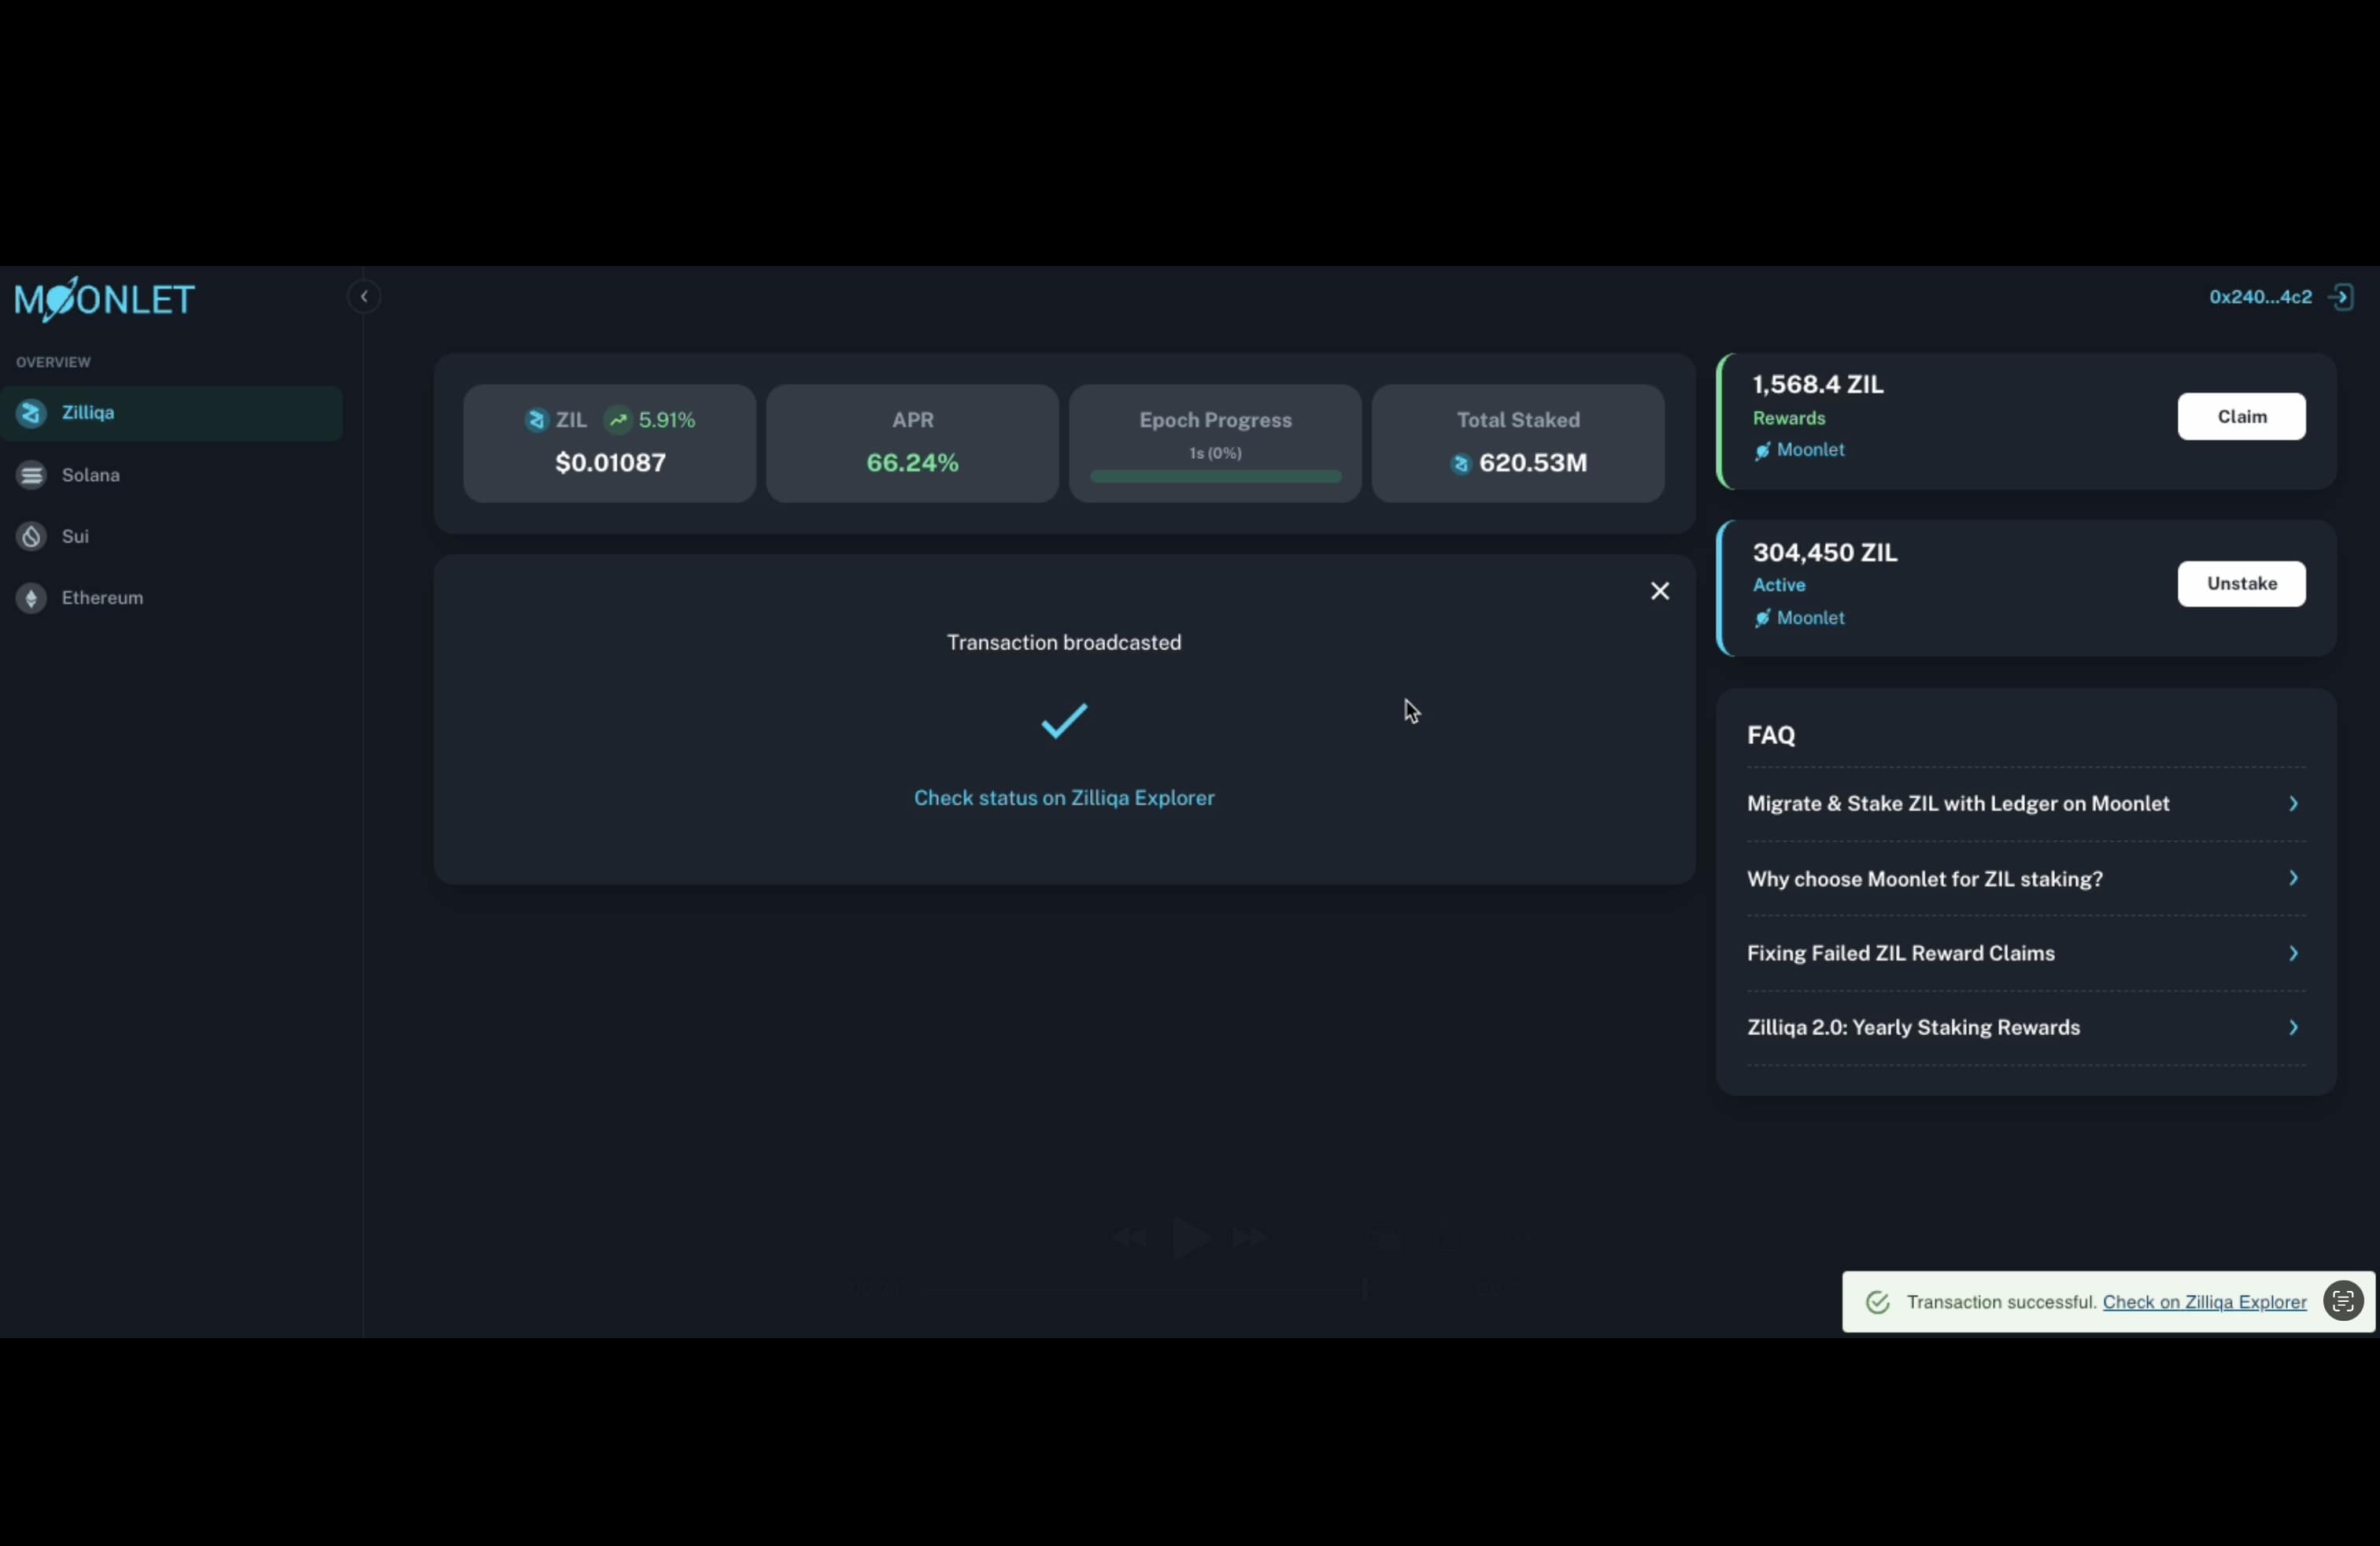Collapse the sidebar with the chevron button
Image resolution: width=2380 pixels, height=1546 pixels.
(364, 297)
